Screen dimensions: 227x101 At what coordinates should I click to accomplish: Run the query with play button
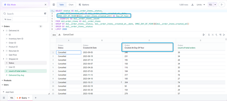coord(222,5)
